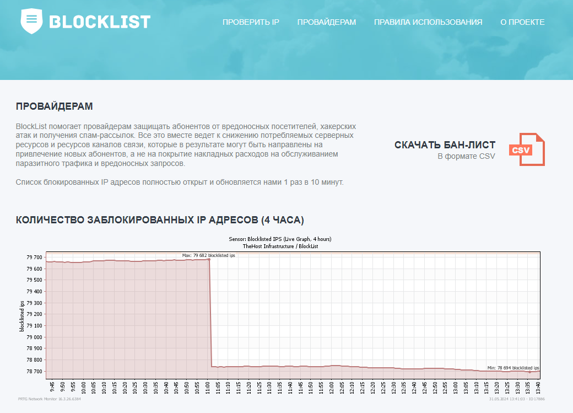Click the 12:00 time axis label

331,388
